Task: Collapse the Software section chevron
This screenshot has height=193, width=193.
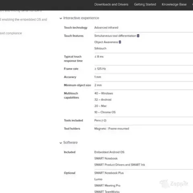Action: pos(61,143)
